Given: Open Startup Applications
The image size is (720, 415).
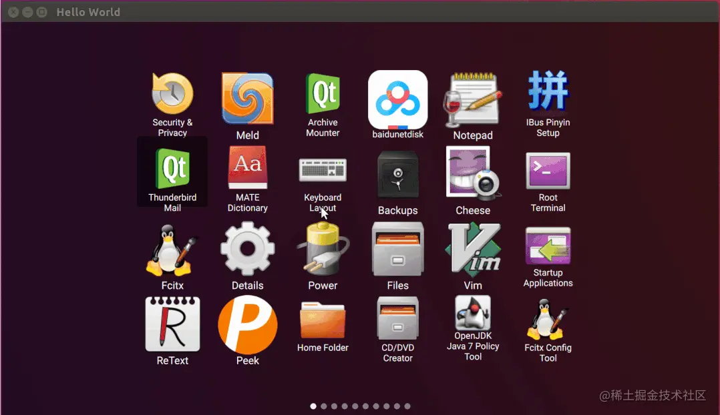Looking at the screenshot, I should pyautogui.click(x=548, y=246).
